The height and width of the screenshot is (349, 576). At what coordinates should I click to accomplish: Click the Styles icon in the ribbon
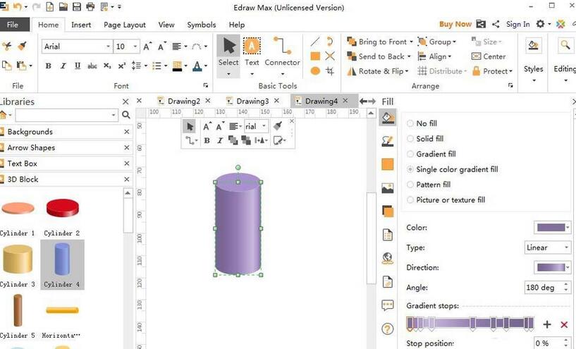(534, 56)
